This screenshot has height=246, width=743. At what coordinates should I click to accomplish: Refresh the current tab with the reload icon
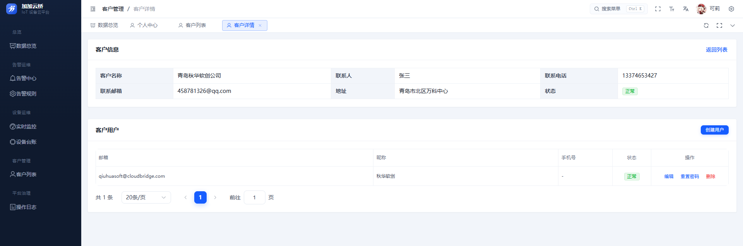click(706, 25)
